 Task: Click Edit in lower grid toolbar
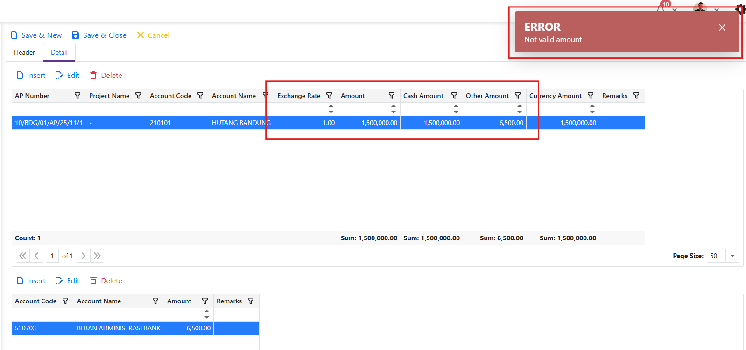point(68,280)
